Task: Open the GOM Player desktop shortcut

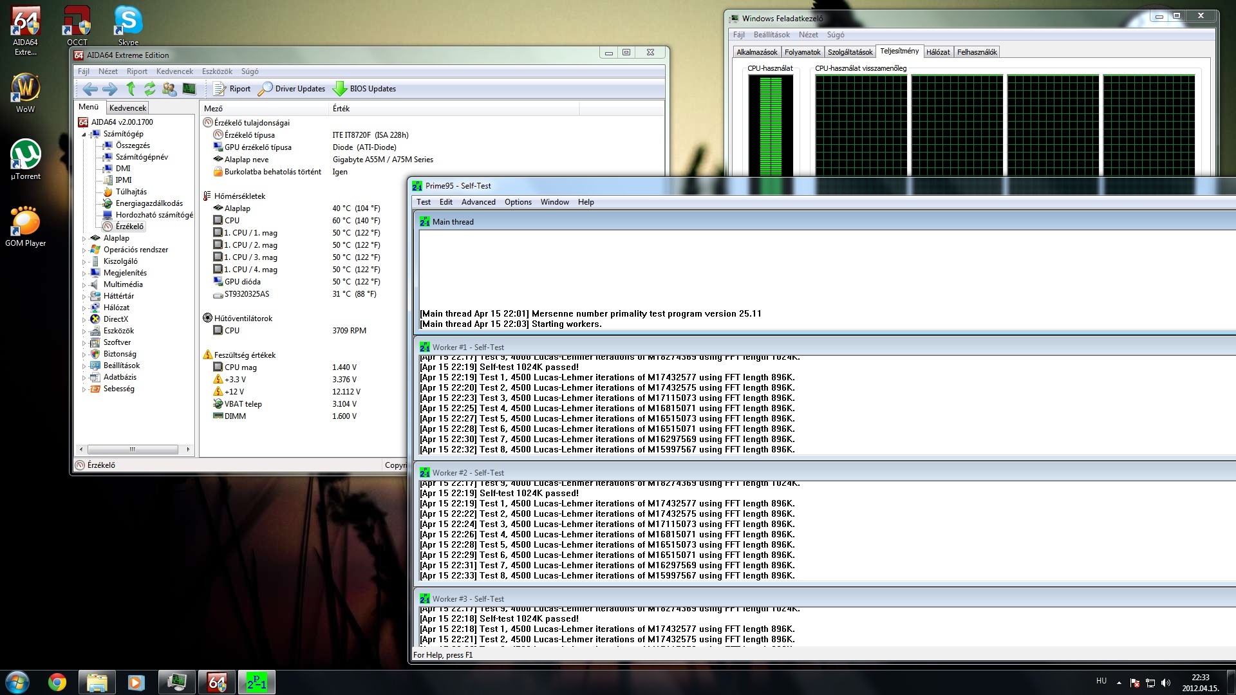Action: [26, 227]
